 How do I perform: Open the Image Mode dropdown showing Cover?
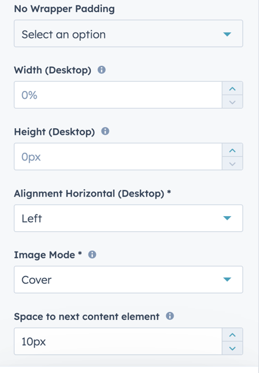(128, 280)
